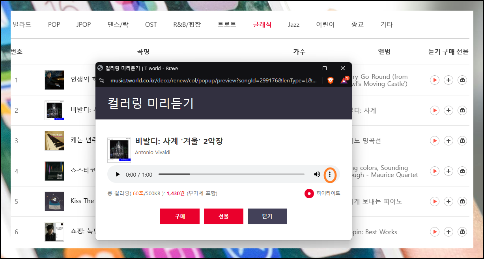Click the purchase plus icon for song 3
The width and height of the screenshot is (484, 259).
(448, 141)
